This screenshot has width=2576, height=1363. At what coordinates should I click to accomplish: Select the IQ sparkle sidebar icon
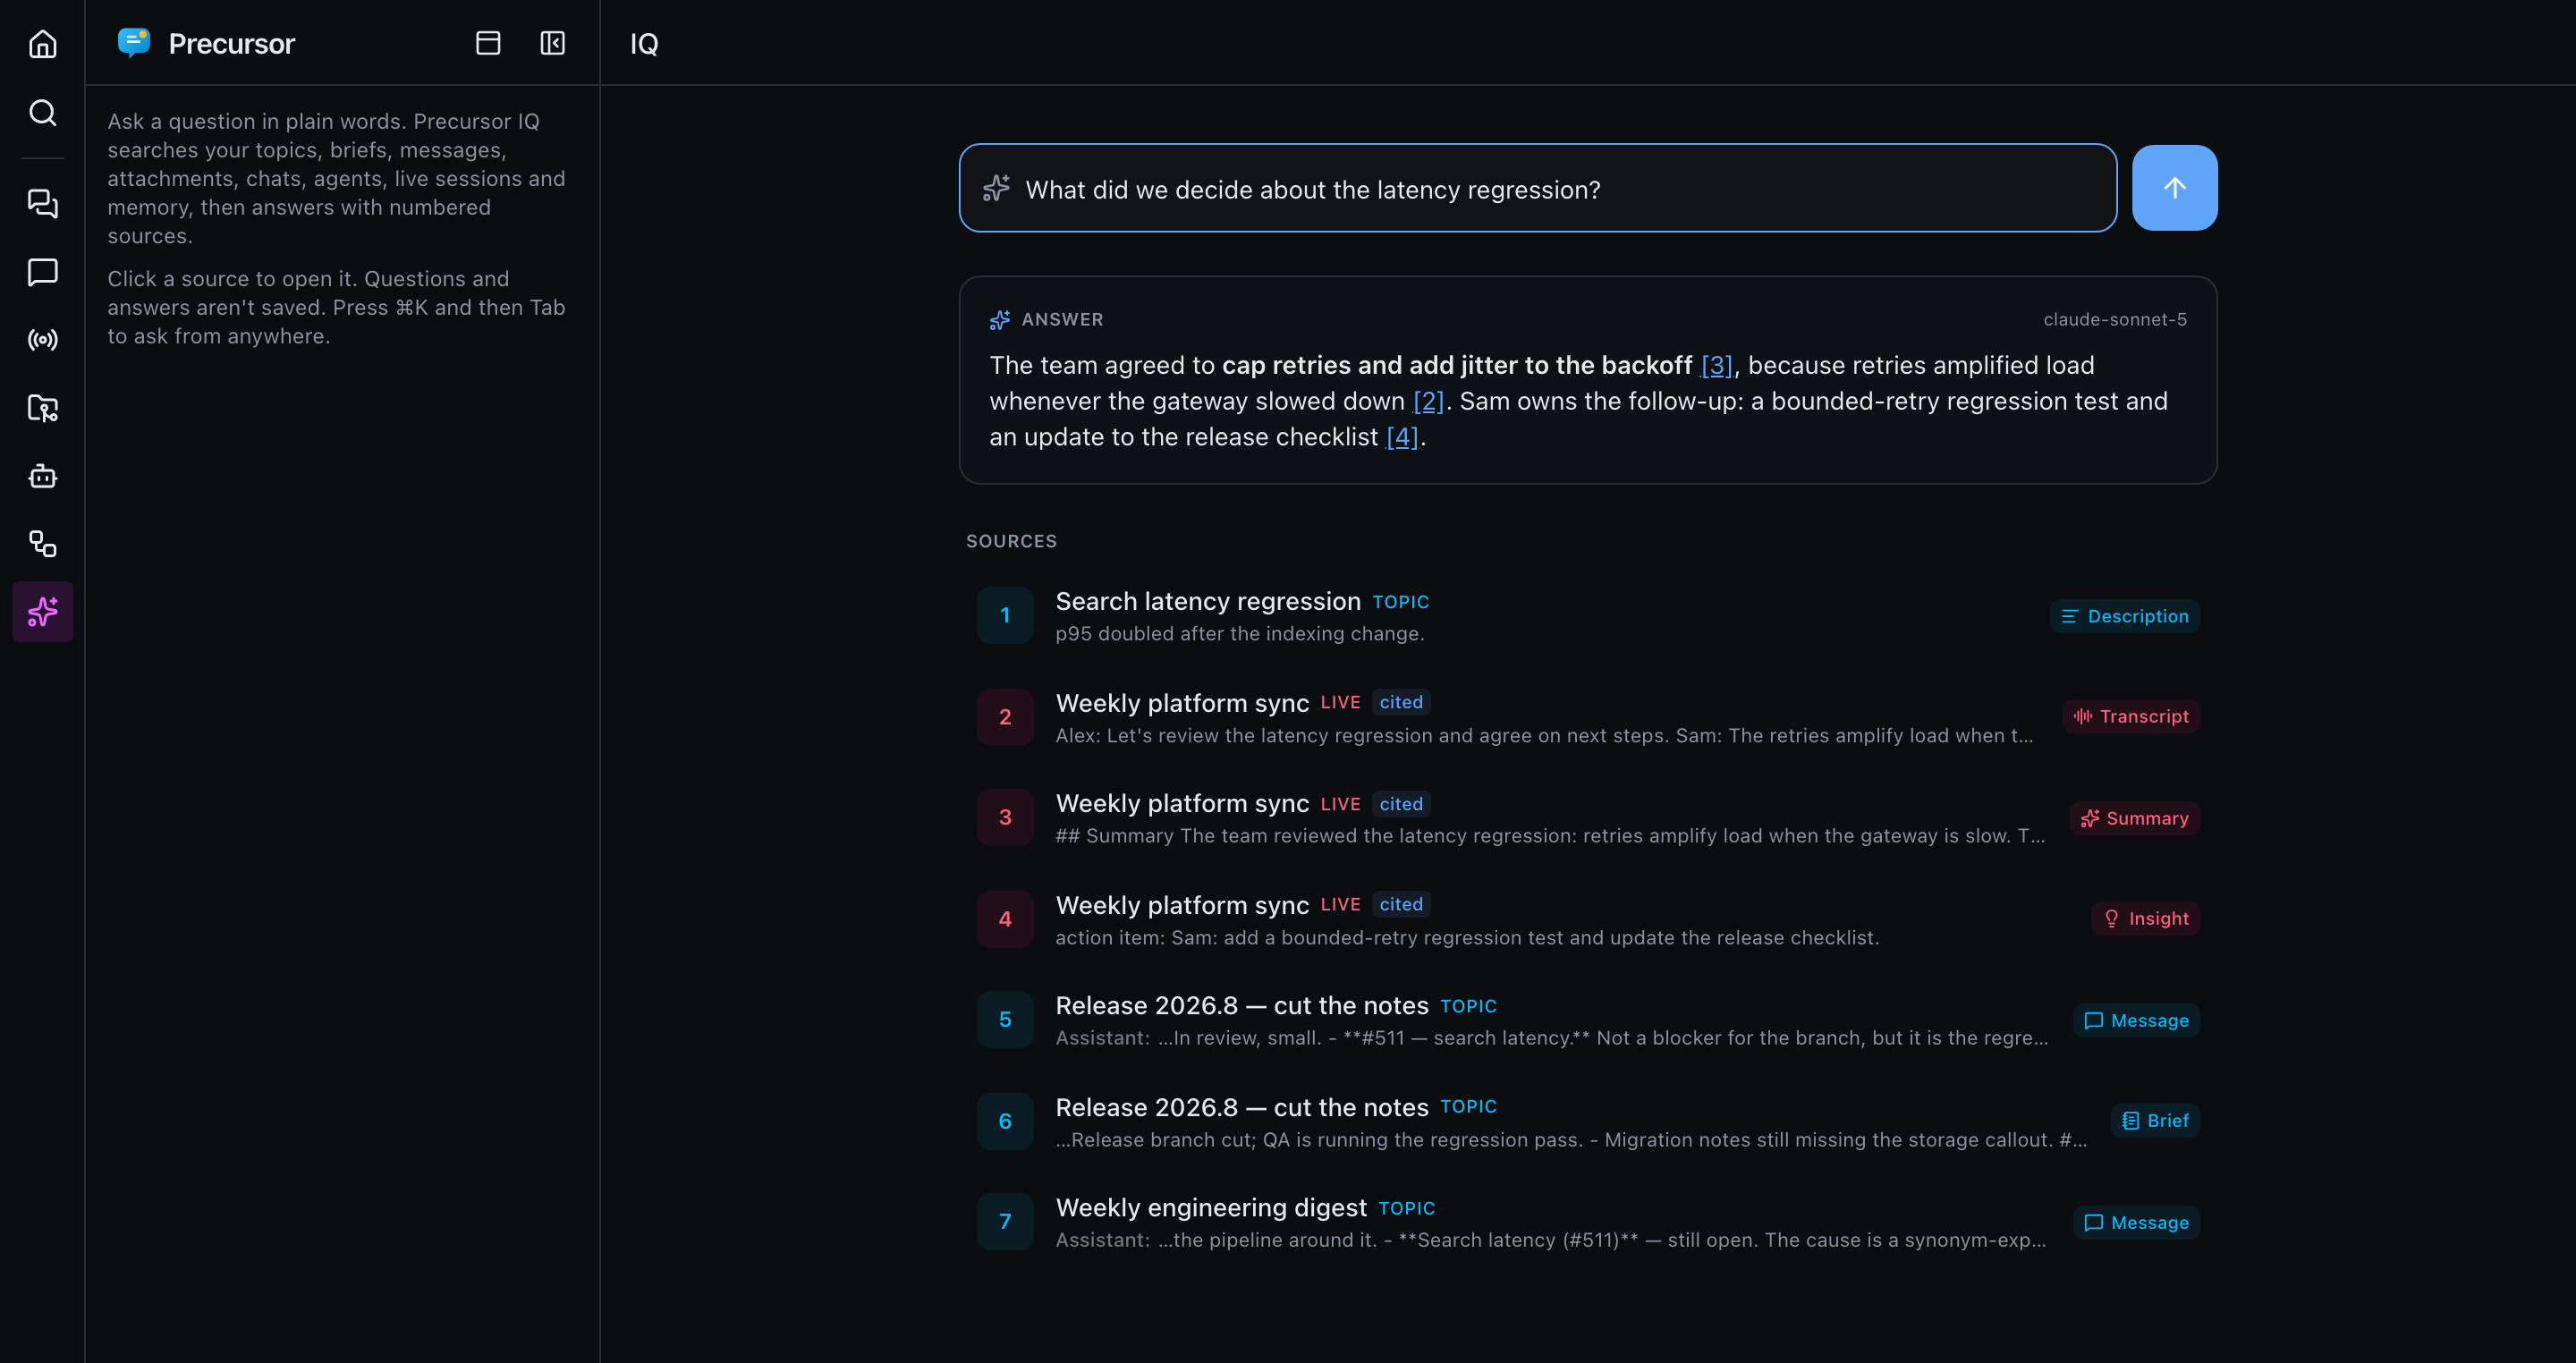42,612
